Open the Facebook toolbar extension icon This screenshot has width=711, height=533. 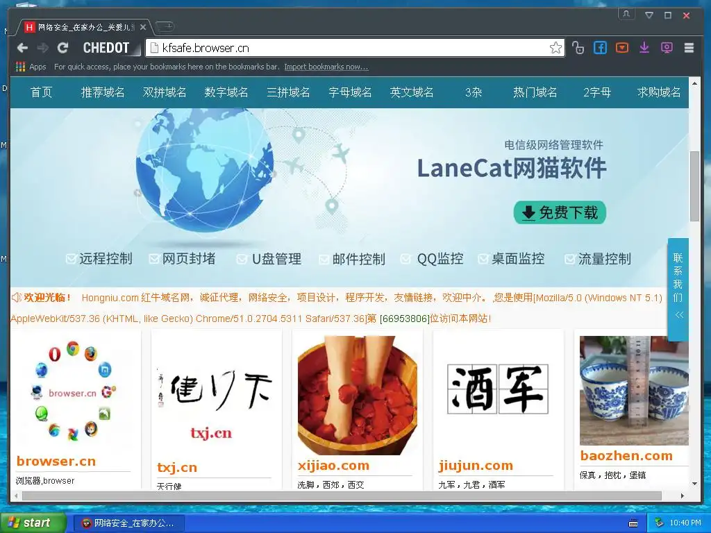600,48
